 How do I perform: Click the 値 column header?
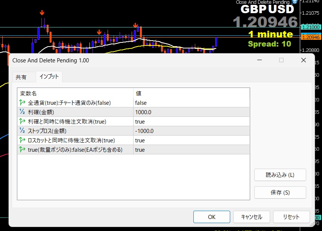(191, 93)
